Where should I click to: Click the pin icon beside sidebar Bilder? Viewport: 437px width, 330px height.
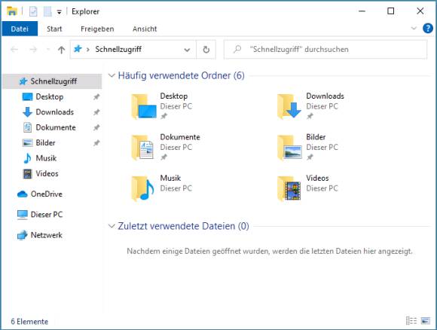[x=96, y=143]
